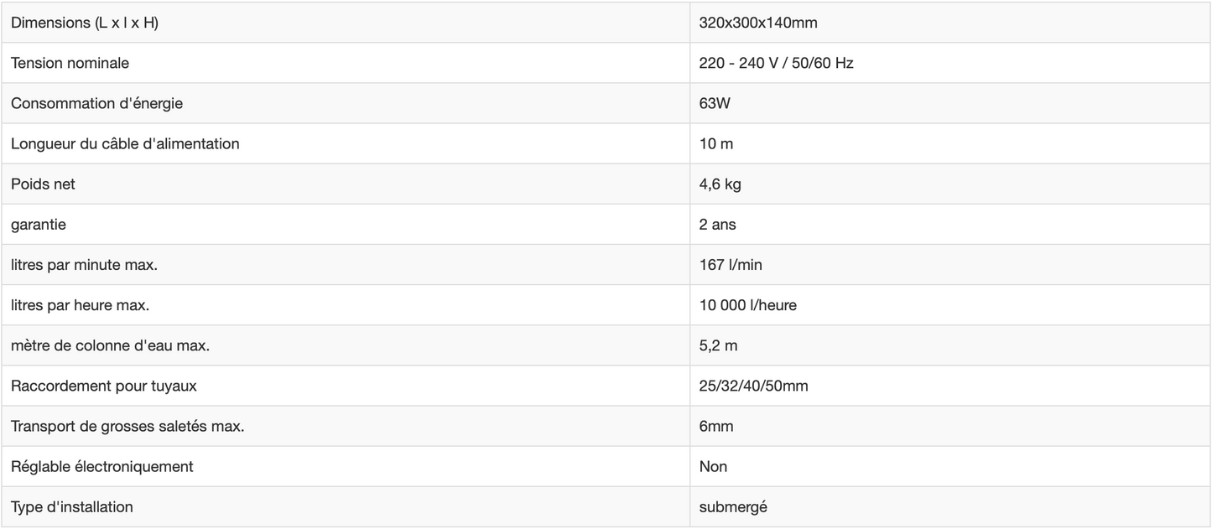
Task: Select the 4,6 kg weight value
Action: (x=720, y=184)
